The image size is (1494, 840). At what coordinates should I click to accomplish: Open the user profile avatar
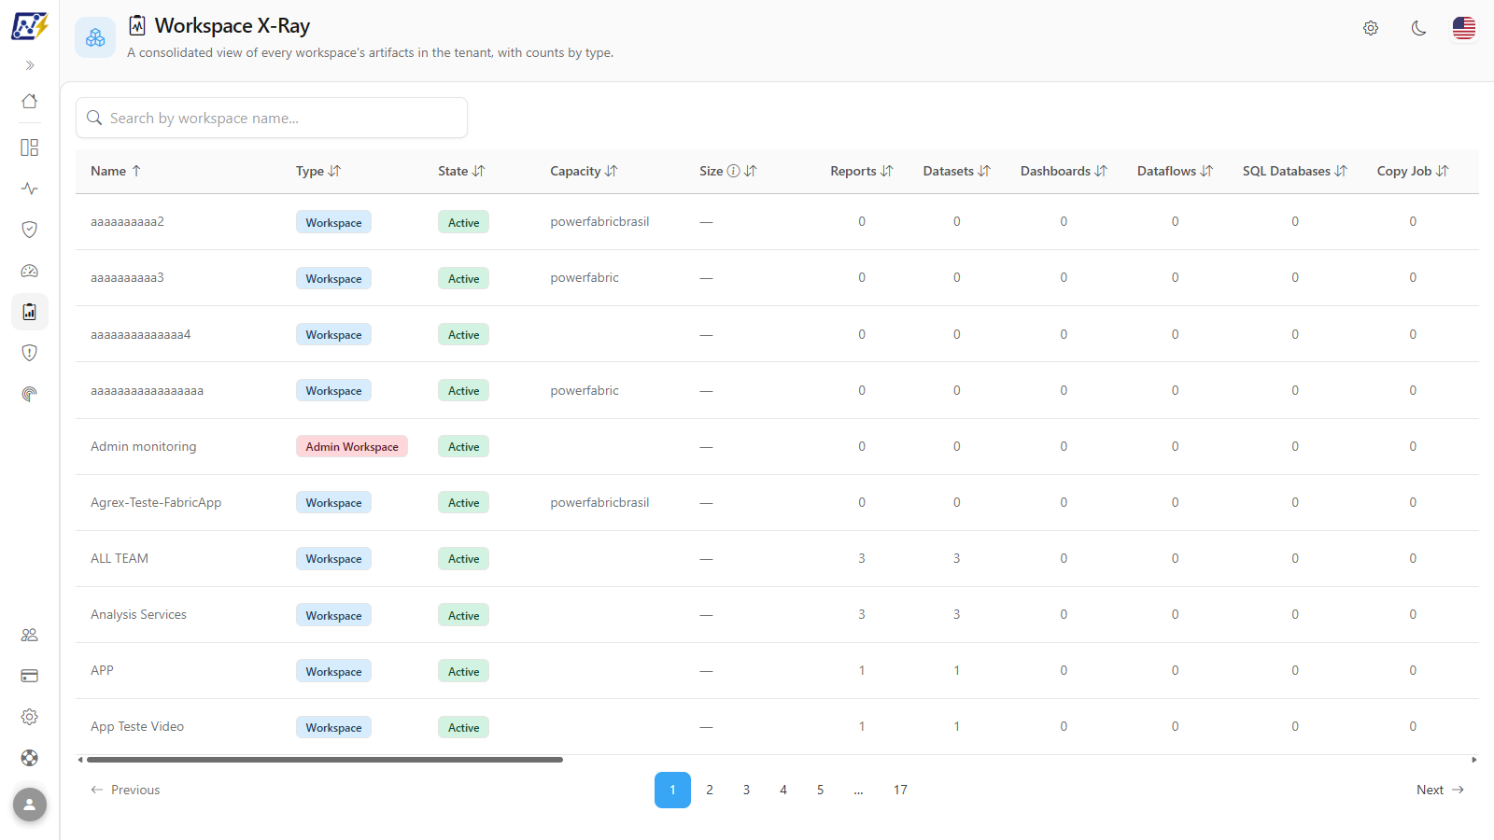coord(30,805)
